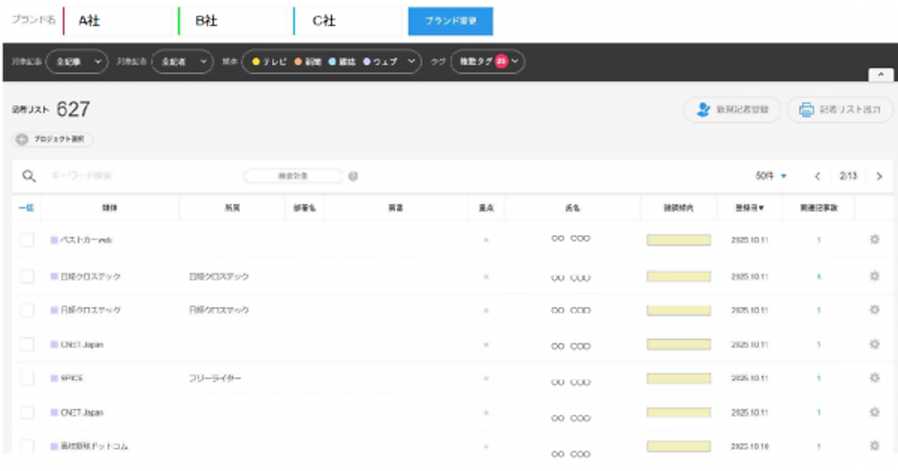Toggle the star on the first CNET Japan row
Image resolution: width=898 pixels, height=471 pixels.
tap(486, 345)
